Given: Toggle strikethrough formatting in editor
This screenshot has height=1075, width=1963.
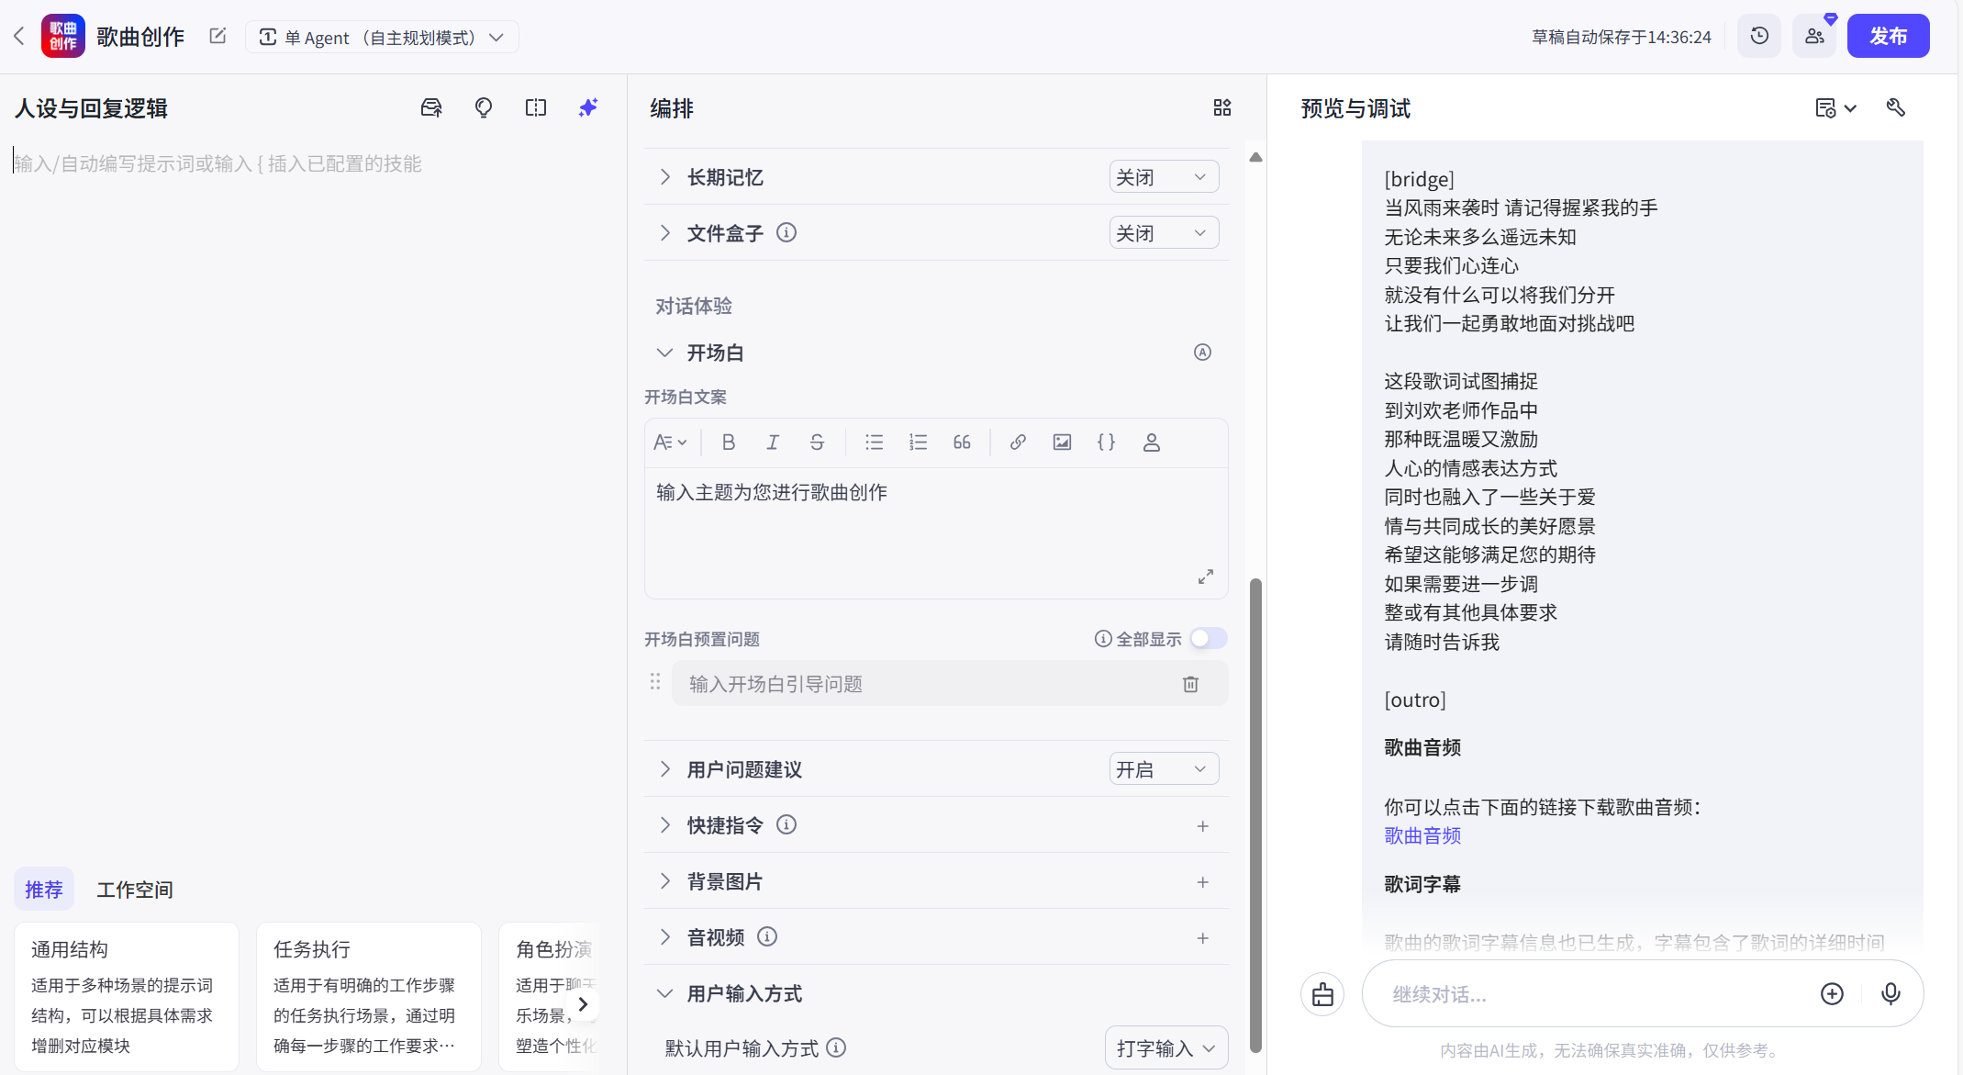Looking at the screenshot, I should tap(817, 442).
